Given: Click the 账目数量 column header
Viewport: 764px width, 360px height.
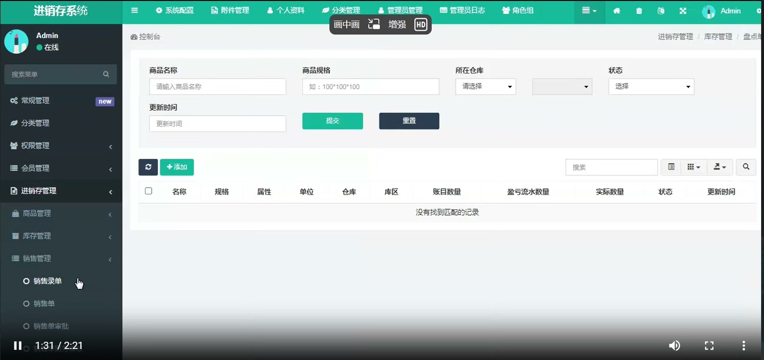Looking at the screenshot, I should pos(447,192).
